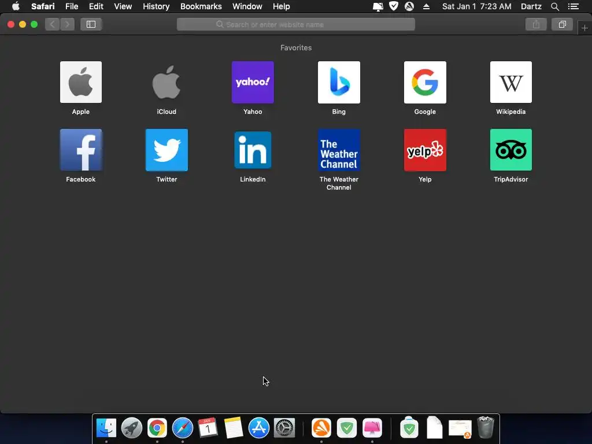
Task: Open the Help menu
Action: (282, 6)
